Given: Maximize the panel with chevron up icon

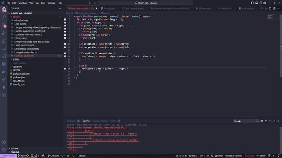Looking at the screenshot, I should click(274, 121).
